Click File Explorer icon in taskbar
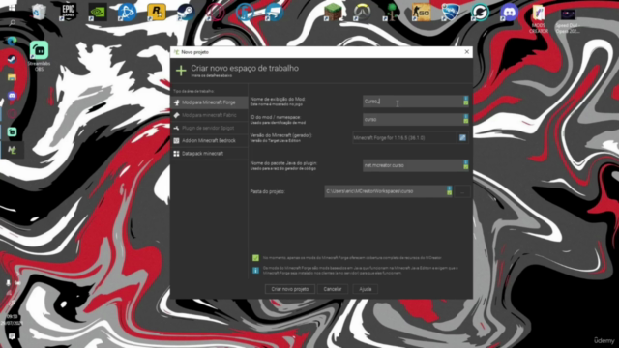 tap(12, 77)
